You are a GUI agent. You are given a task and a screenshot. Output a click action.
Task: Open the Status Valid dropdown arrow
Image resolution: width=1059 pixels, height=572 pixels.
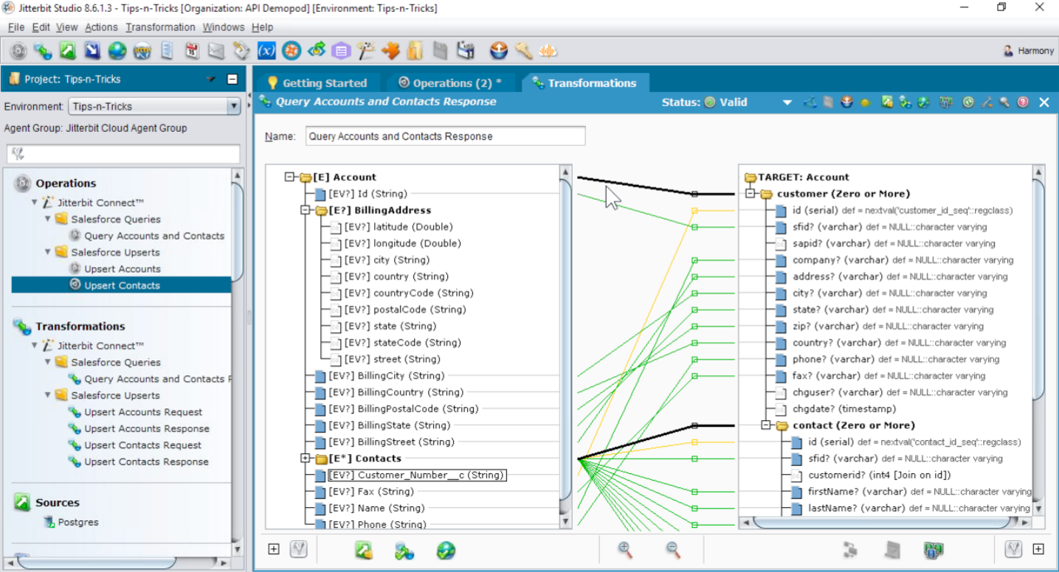pos(787,102)
